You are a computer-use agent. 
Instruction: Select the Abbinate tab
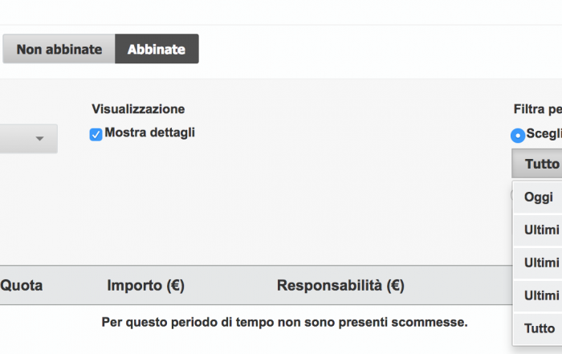[157, 49]
